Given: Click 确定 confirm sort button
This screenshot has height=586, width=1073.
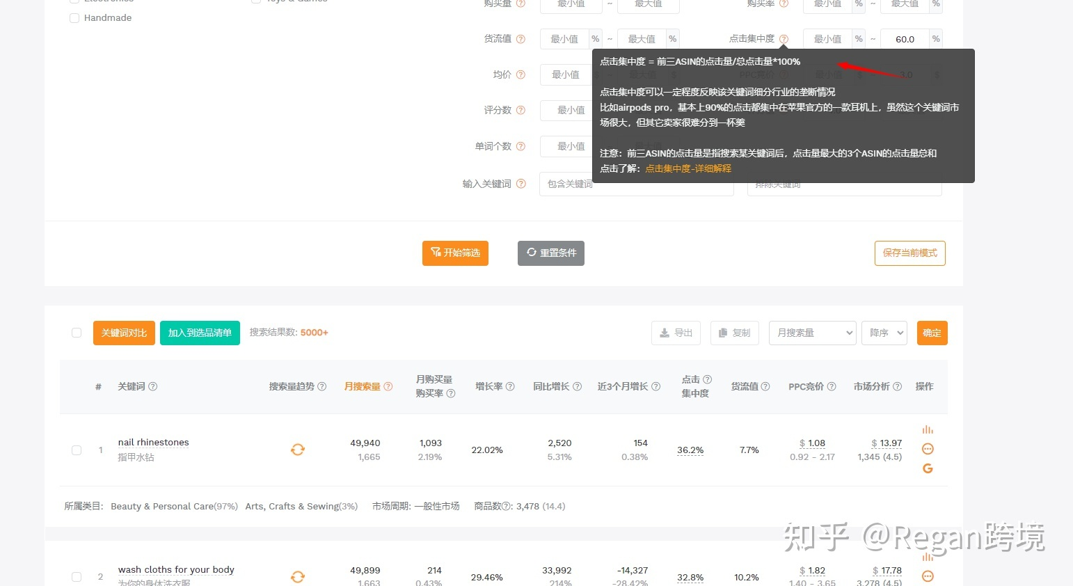Looking at the screenshot, I should coord(932,333).
